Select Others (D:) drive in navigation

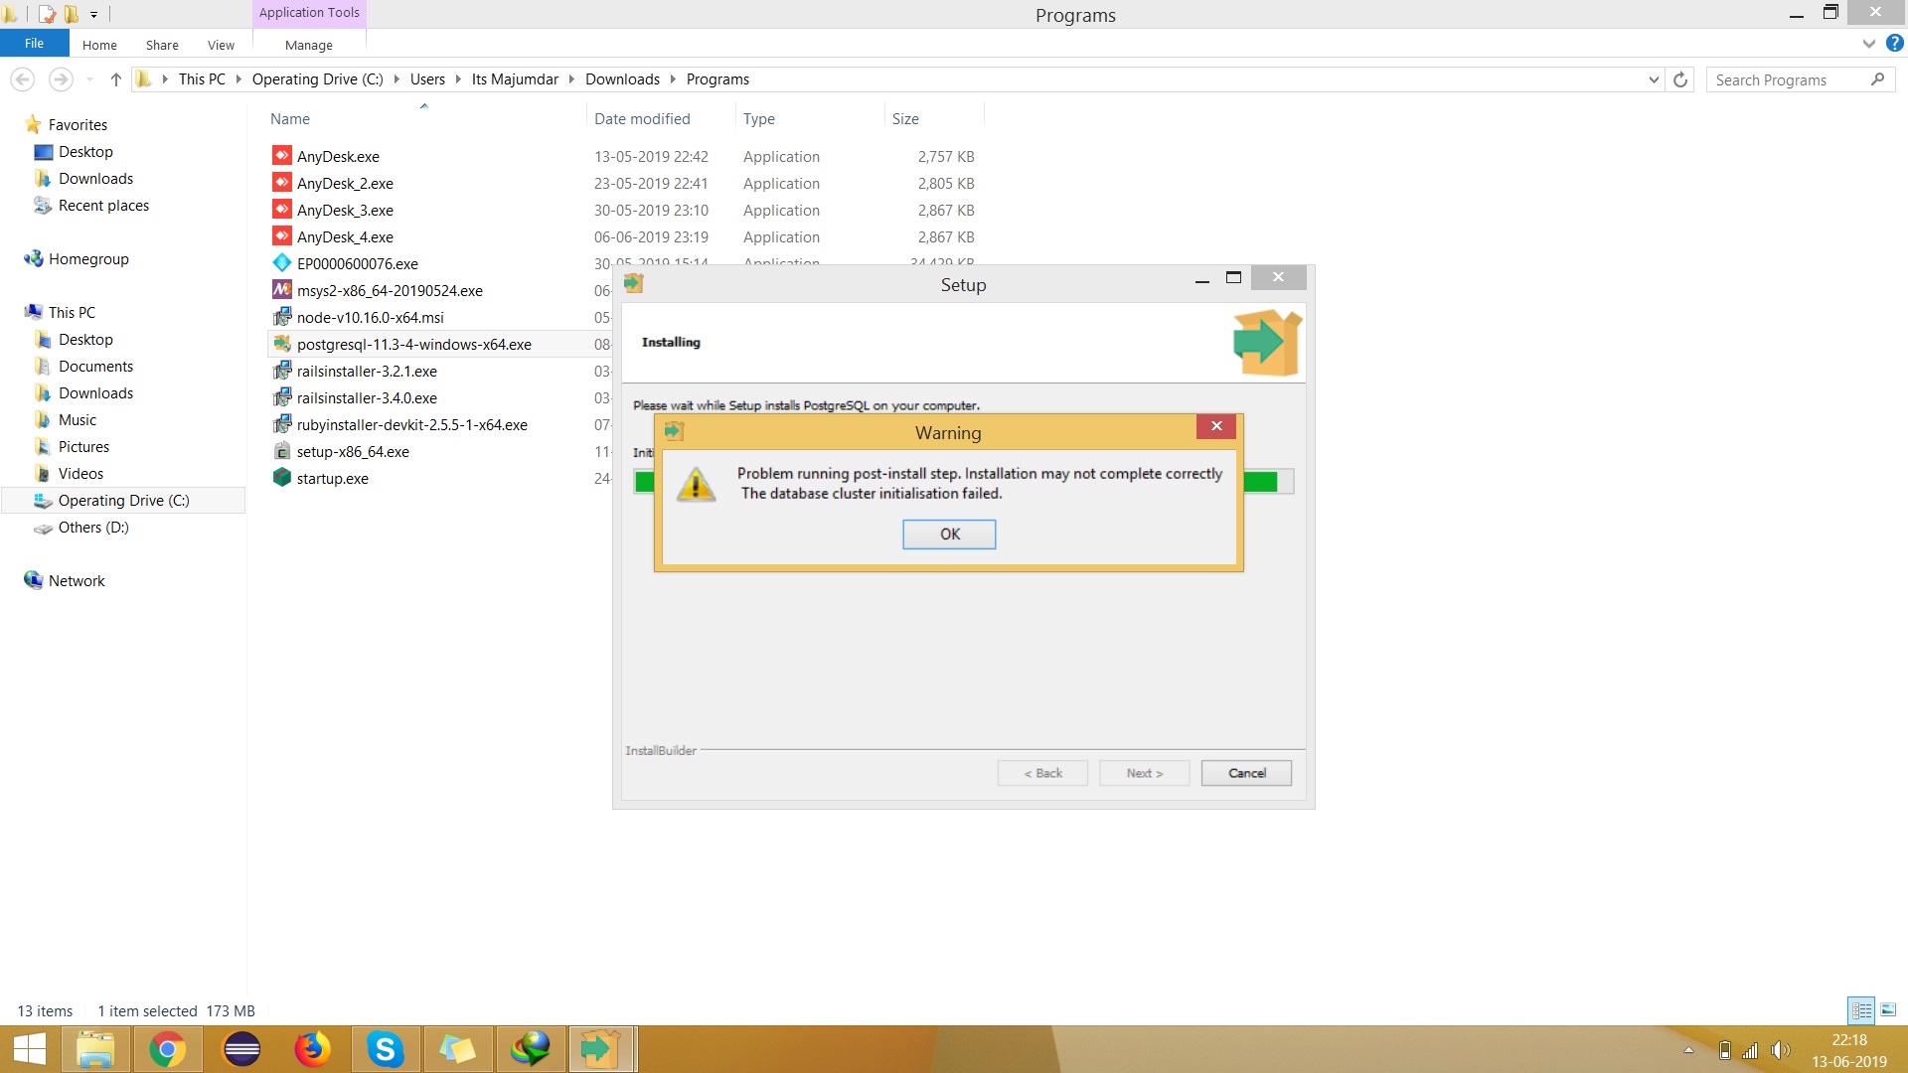(x=93, y=528)
